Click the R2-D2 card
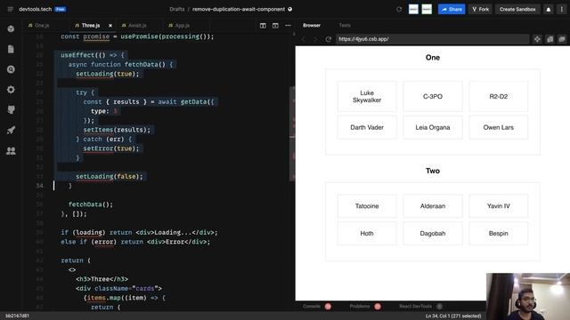This screenshot has width=570, height=320. (x=499, y=97)
